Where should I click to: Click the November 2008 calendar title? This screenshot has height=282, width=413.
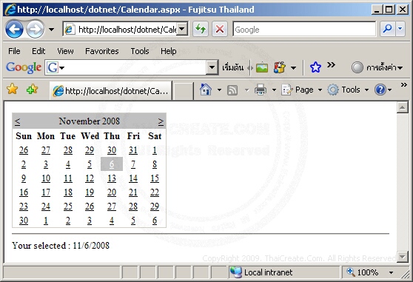click(90, 121)
